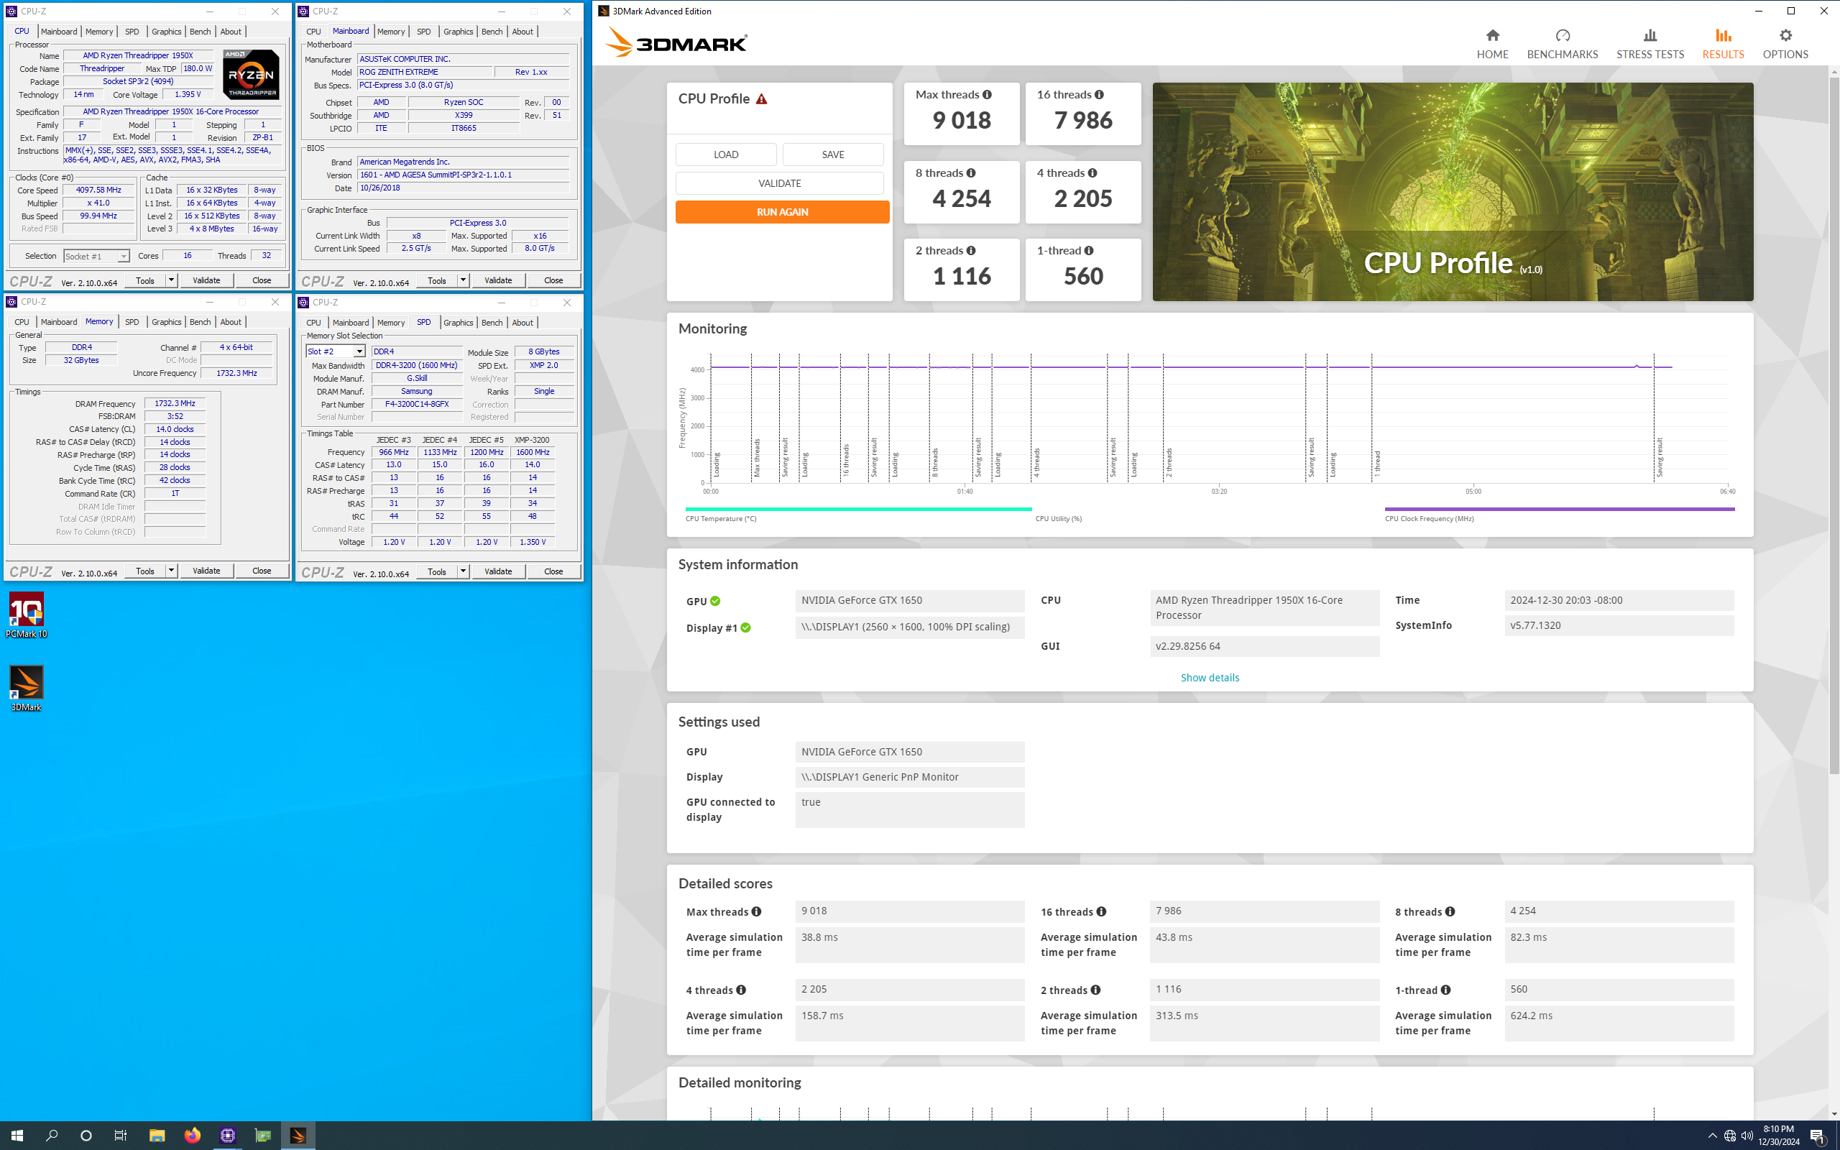
Task: Launch Firefox from the taskbar
Action: point(193,1135)
